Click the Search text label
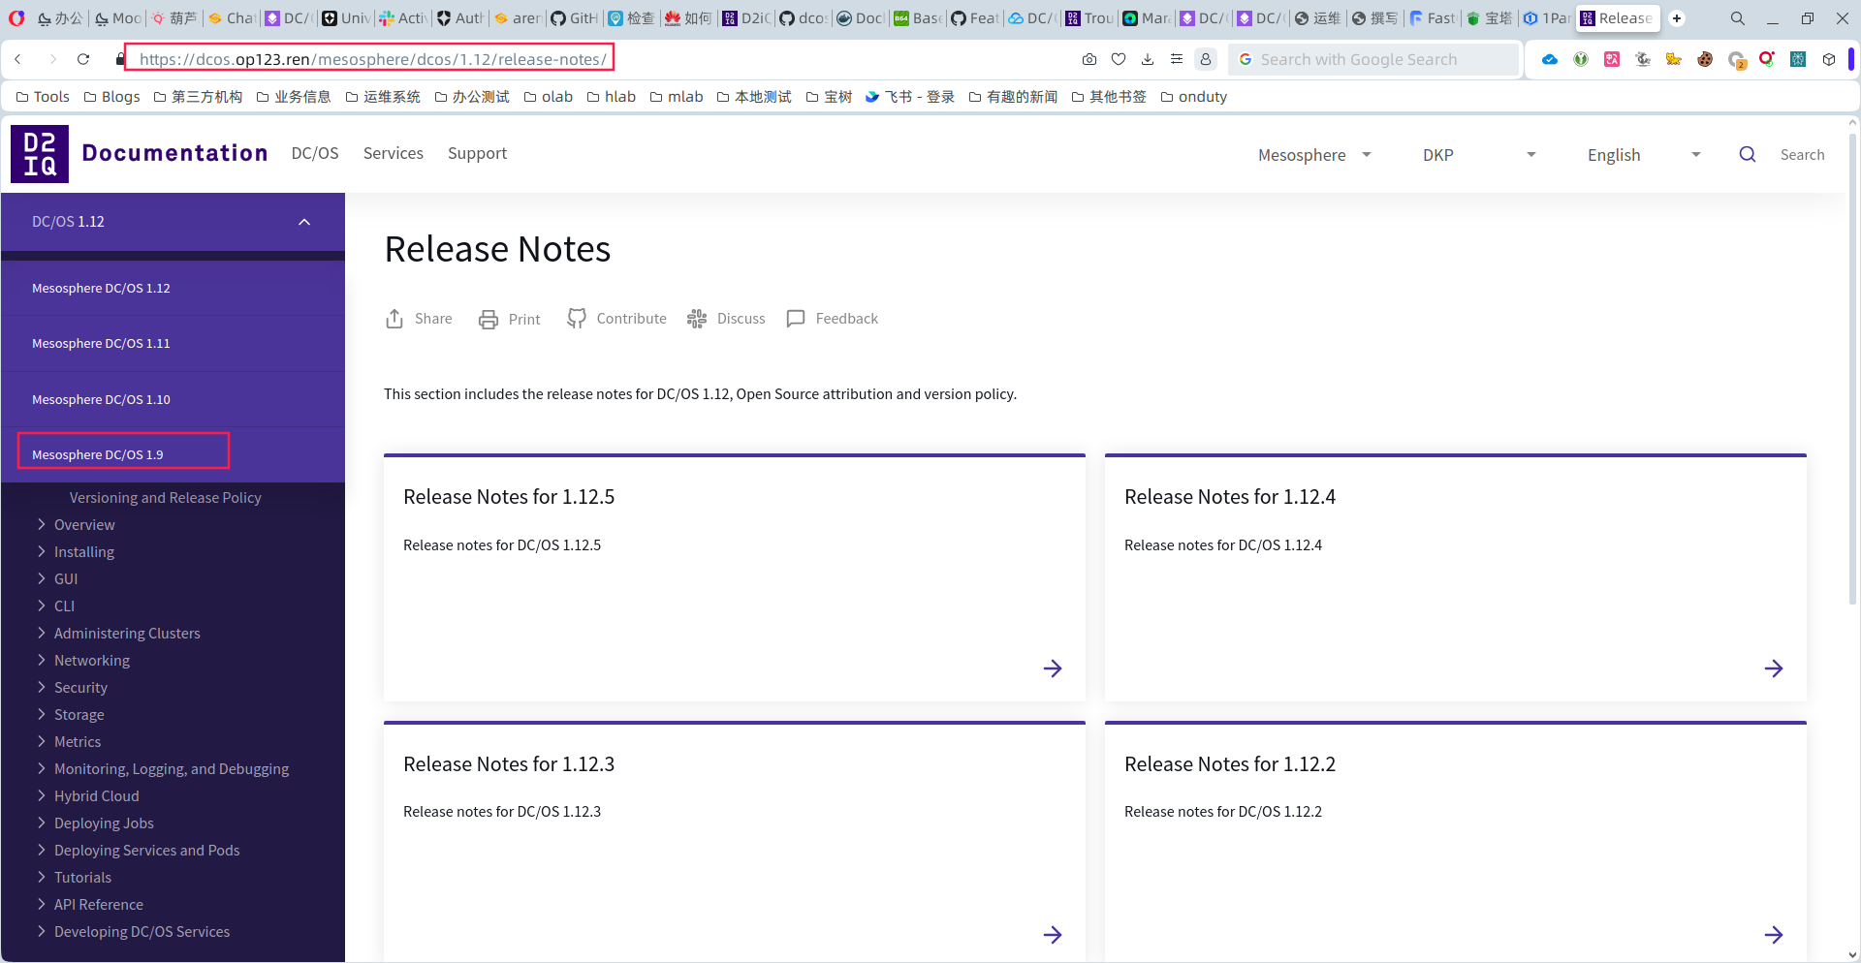The height and width of the screenshot is (963, 1861). (1802, 154)
